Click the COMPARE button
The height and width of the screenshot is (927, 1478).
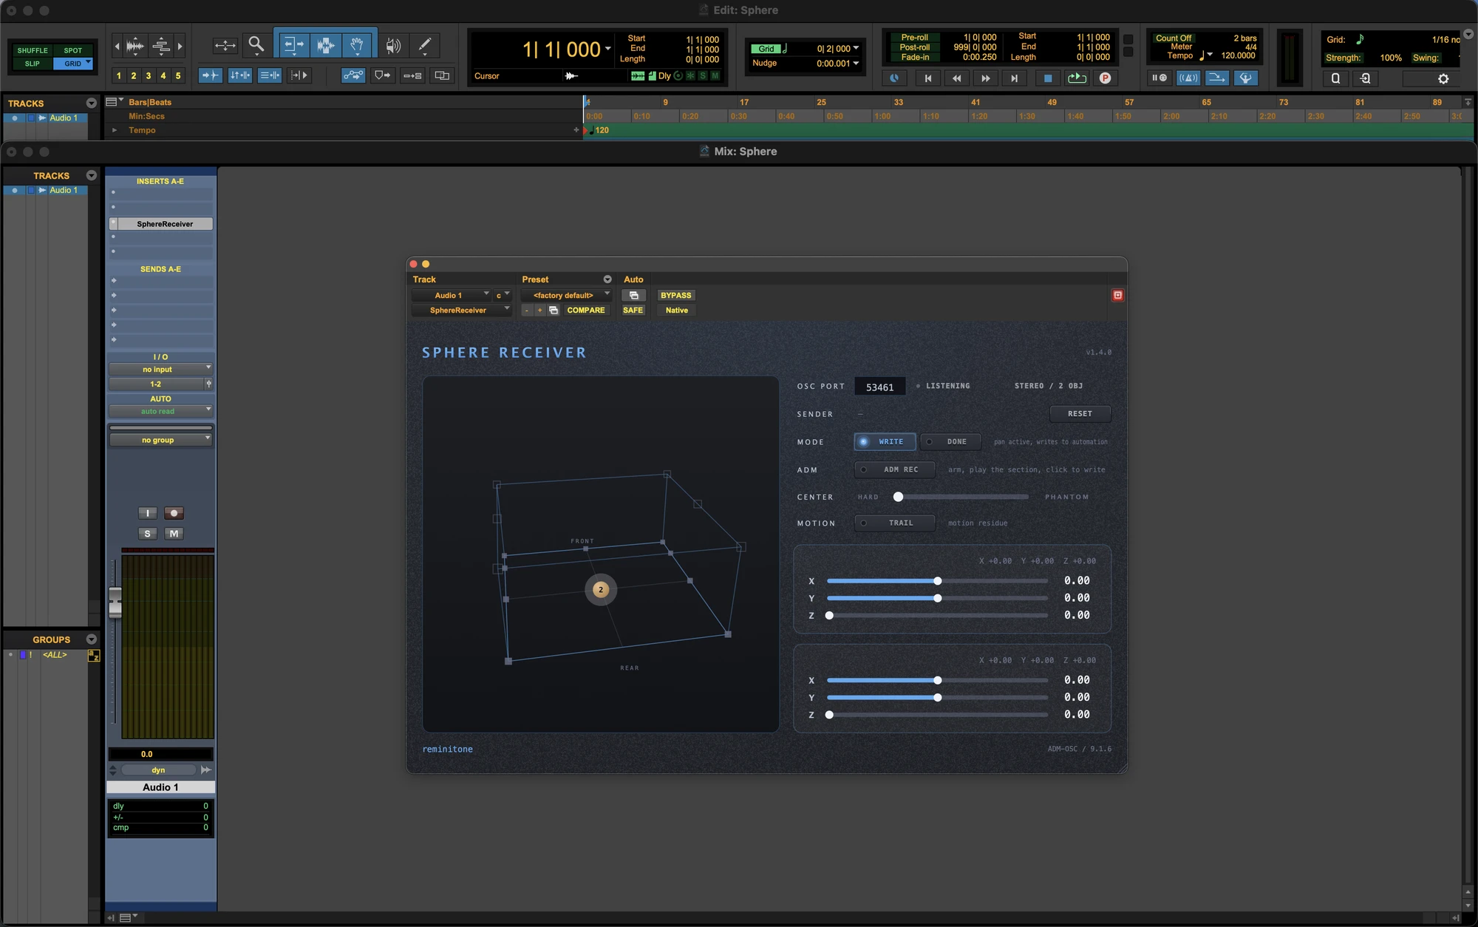click(x=585, y=310)
